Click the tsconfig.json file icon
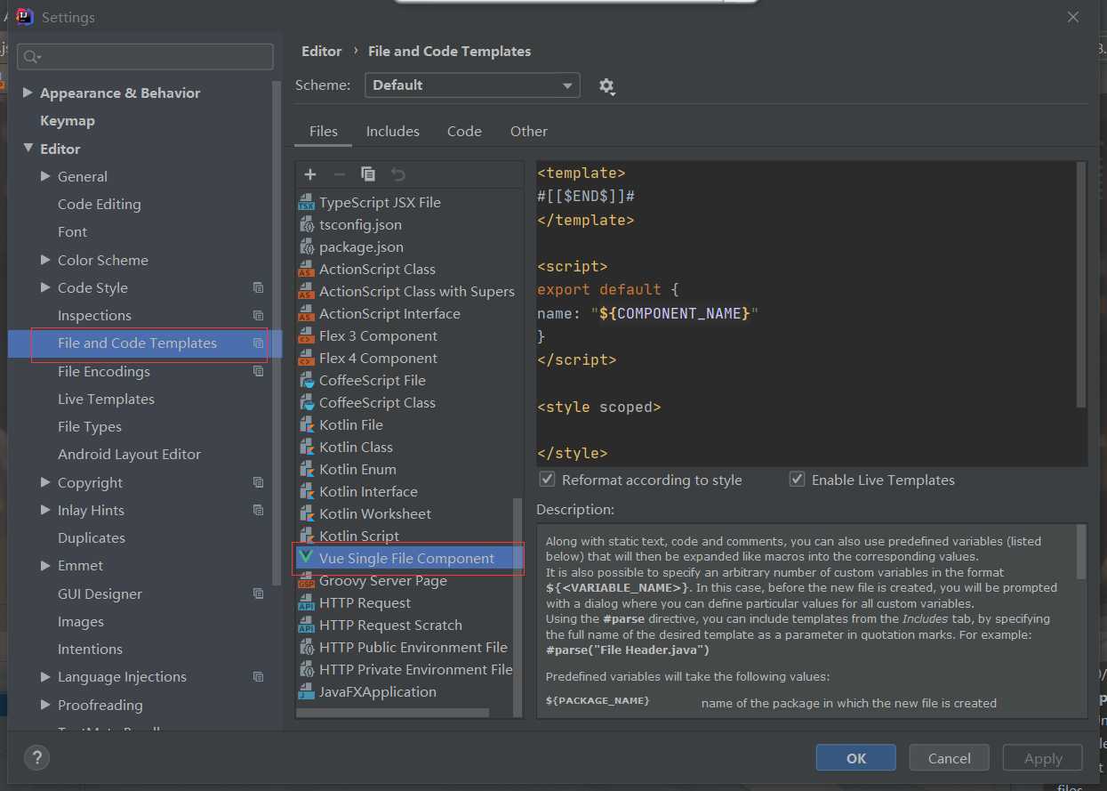 click(306, 224)
